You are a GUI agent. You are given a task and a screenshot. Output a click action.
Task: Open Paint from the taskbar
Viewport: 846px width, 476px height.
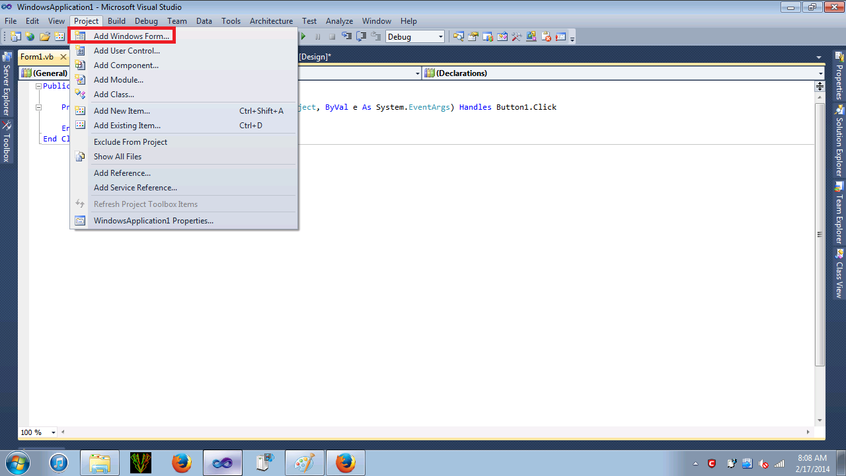tap(305, 463)
